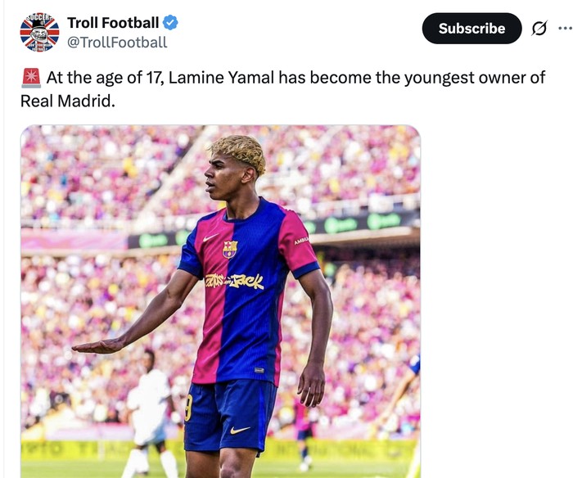The image size is (573, 478).
Task: Click the blue verified checkmark badge
Action: tap(170, 23)
